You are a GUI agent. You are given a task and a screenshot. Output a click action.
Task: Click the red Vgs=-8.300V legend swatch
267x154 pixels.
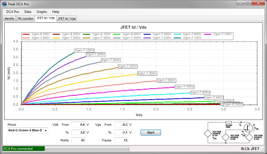[x=26, y=34]
